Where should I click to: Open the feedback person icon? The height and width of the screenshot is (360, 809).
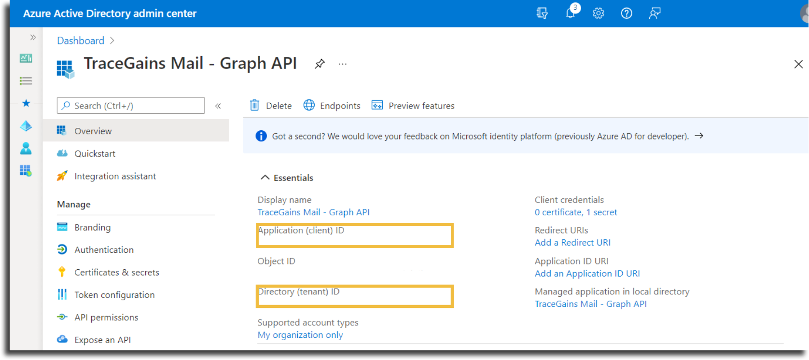[655, 13]
